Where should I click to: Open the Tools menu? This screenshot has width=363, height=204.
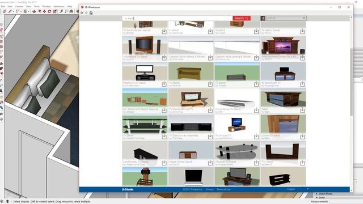click(37, 6)
